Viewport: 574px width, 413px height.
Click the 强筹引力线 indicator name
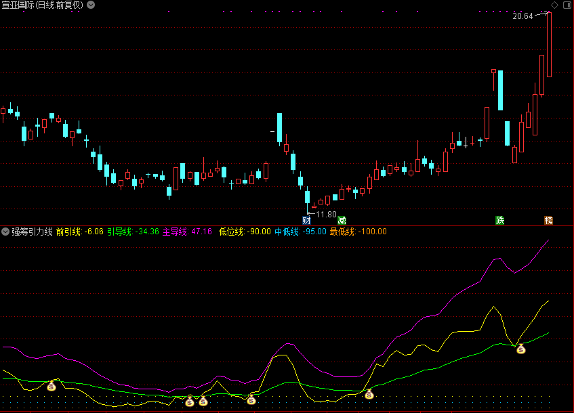(33, 232)
